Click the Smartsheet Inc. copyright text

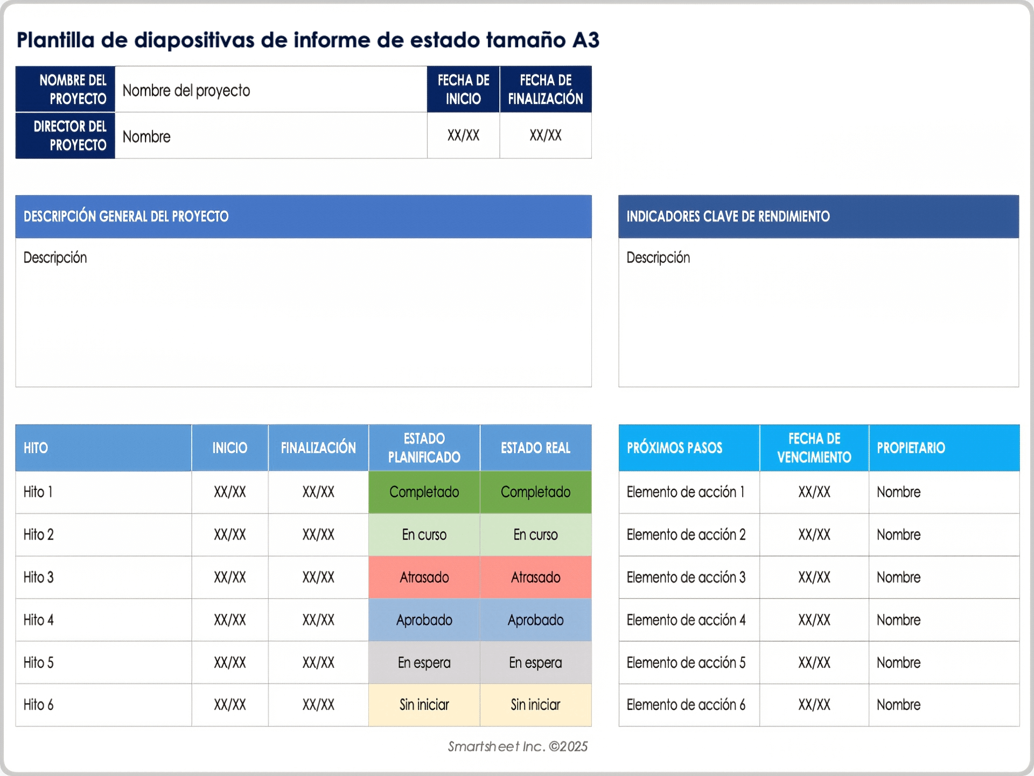click(x=518, y=747)
